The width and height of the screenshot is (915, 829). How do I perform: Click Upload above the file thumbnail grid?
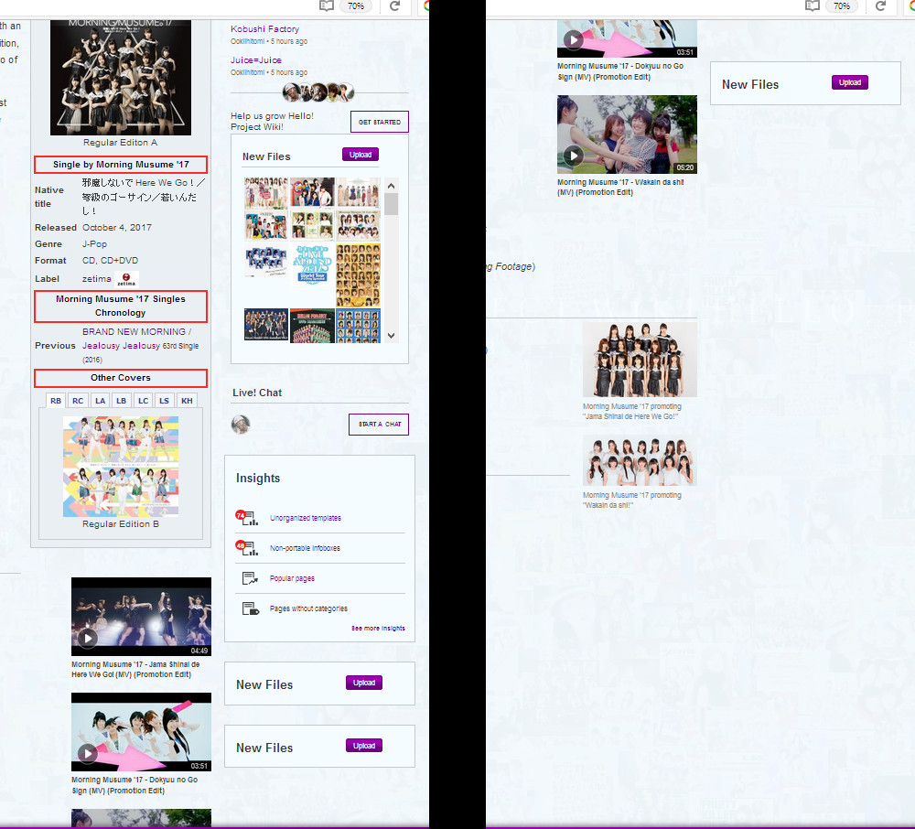[x=361, y=155]
